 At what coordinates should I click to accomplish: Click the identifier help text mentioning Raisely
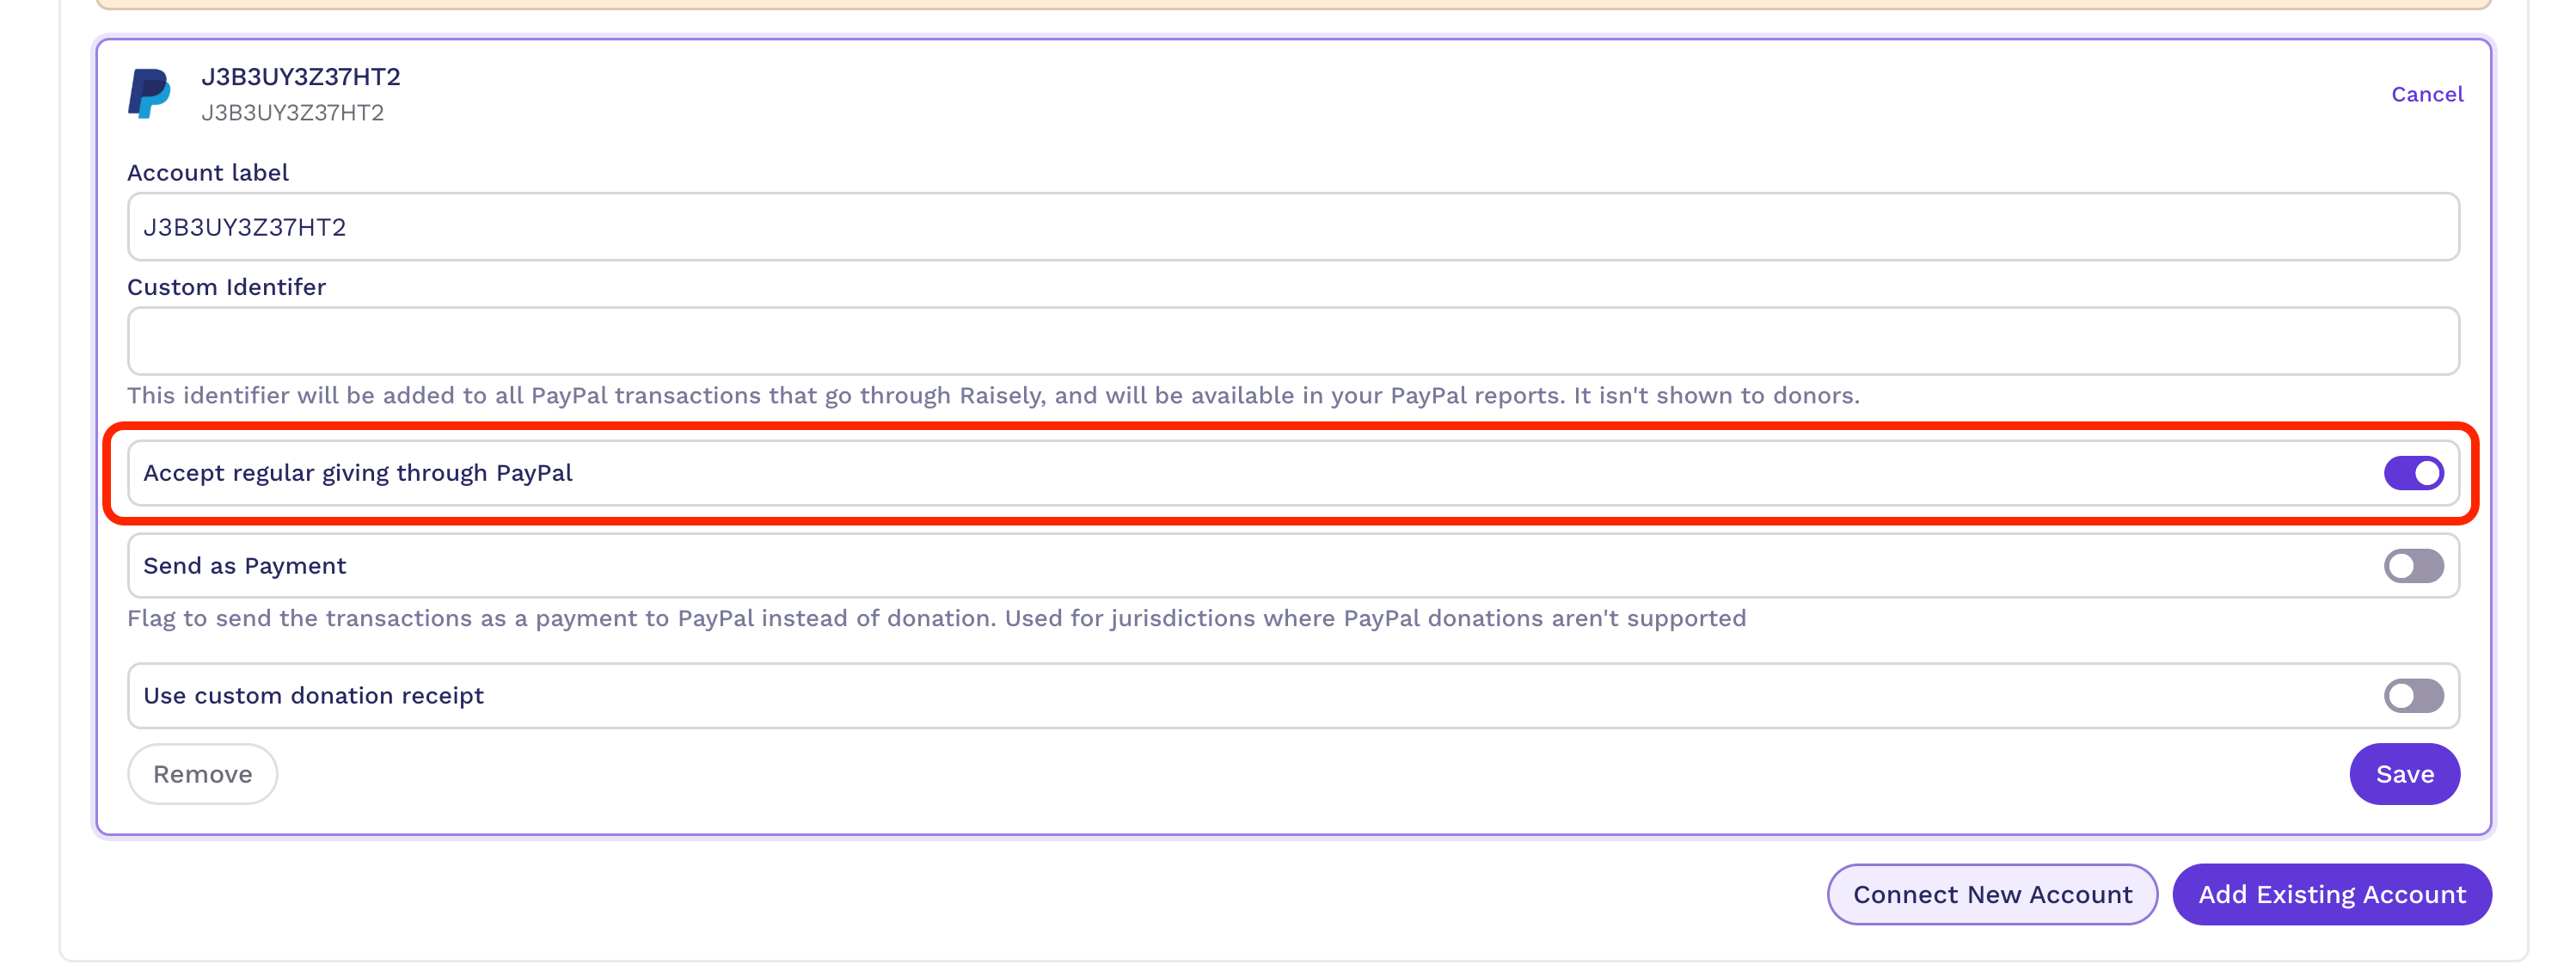pyautogui.click(x=992, y=396)
